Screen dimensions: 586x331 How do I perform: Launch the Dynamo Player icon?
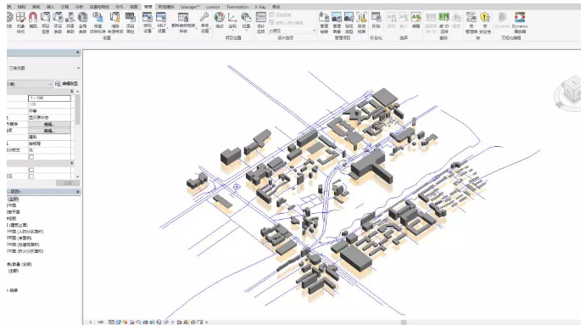pos(520,22)
